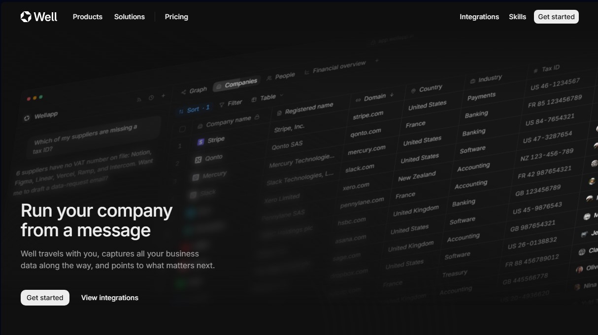598x335 pixels.
Task: Click the xero.com domain cell
Action: [356, 186]
